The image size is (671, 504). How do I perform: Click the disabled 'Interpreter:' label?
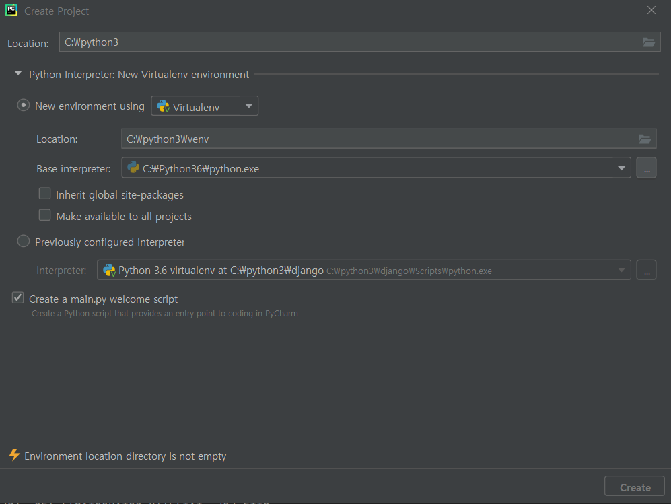click(61, 271)
